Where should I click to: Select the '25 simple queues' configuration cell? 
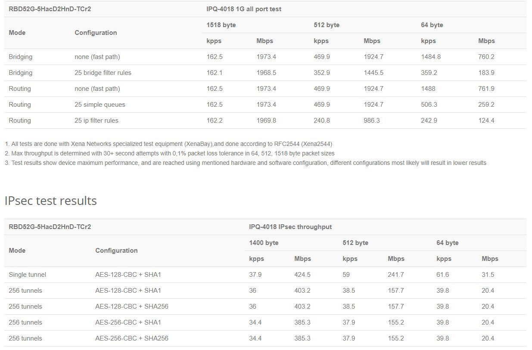(x=100, y=105)
